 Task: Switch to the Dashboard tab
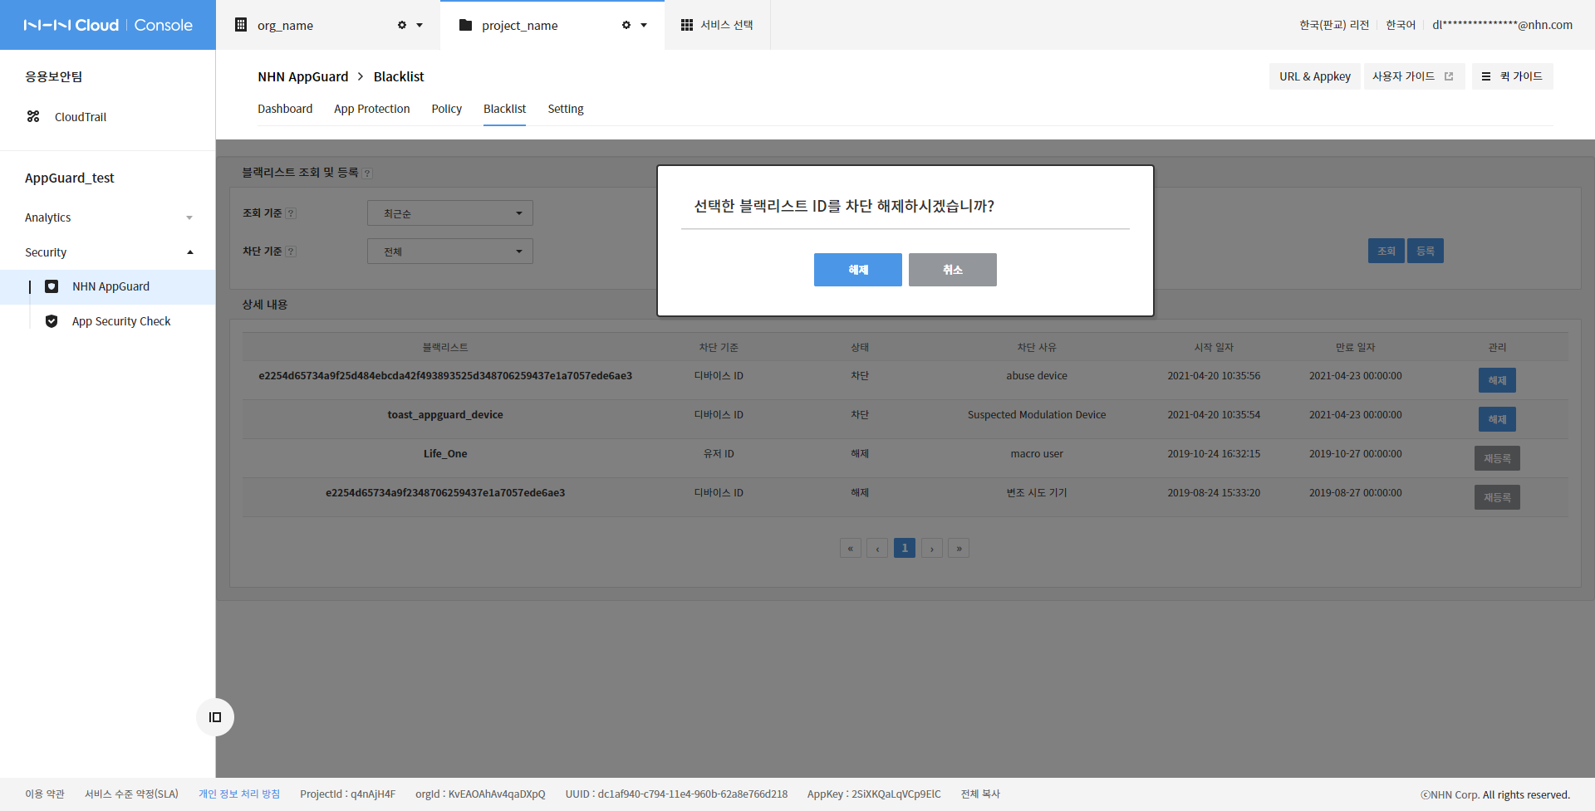[x=285, y=109]
